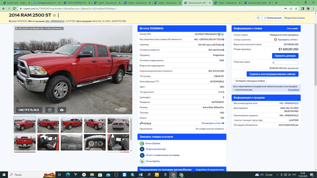Close the active Официальный сайт tab

point(210,3)
